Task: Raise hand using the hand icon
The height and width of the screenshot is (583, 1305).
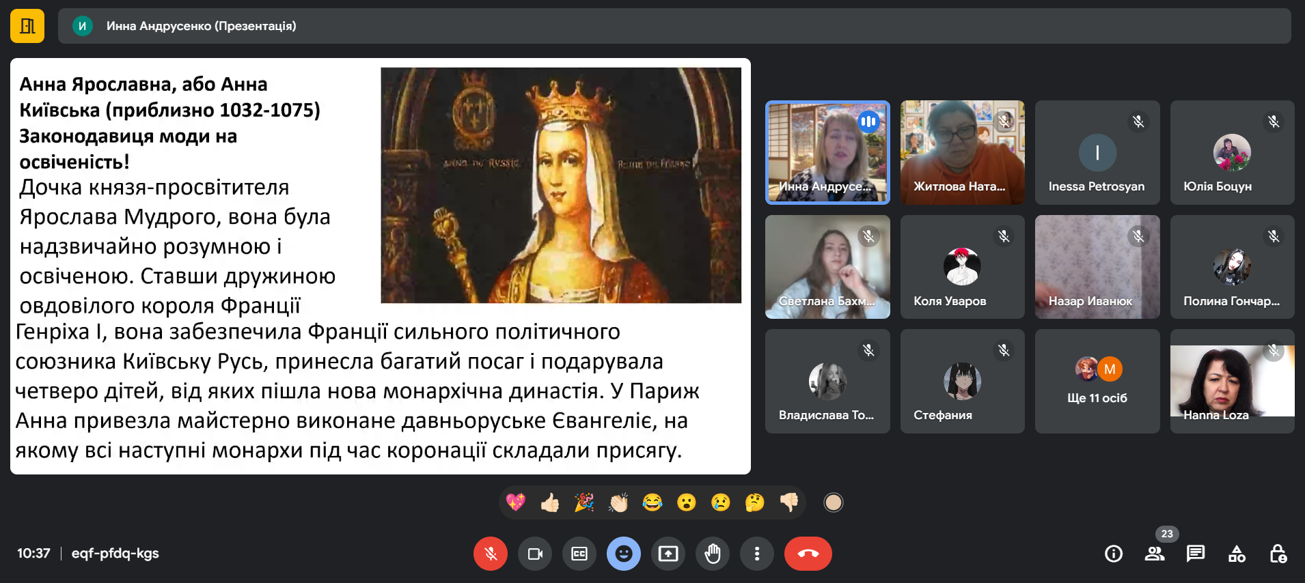Action: [x=713, y=554]
